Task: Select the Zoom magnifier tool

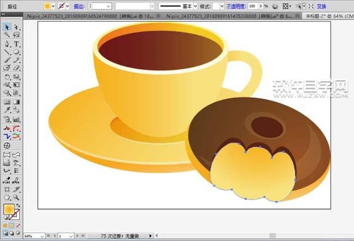Action: [16, 198]
